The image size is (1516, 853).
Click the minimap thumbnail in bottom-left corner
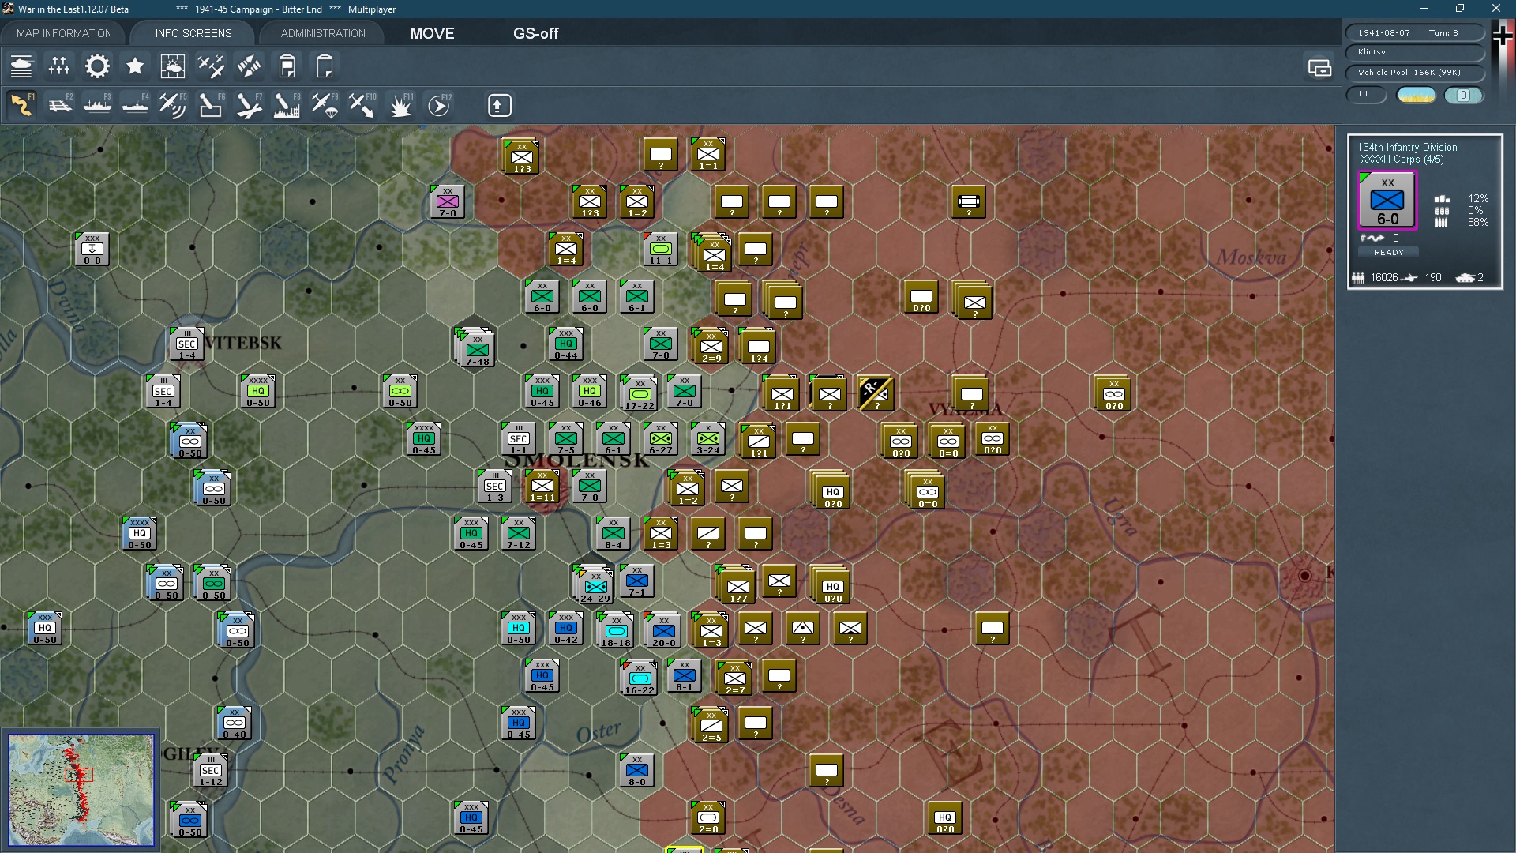tap(81, 789)
